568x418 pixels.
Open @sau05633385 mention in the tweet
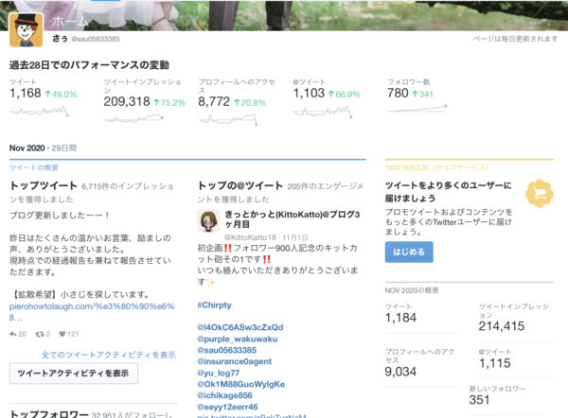coord(227,350)
